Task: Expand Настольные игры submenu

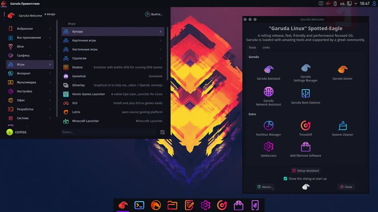Action: 113,49
